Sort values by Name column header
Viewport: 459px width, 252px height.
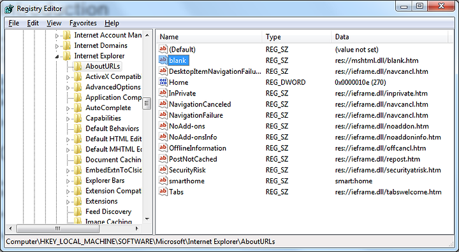pyautogui.click(x=208, y=37)
